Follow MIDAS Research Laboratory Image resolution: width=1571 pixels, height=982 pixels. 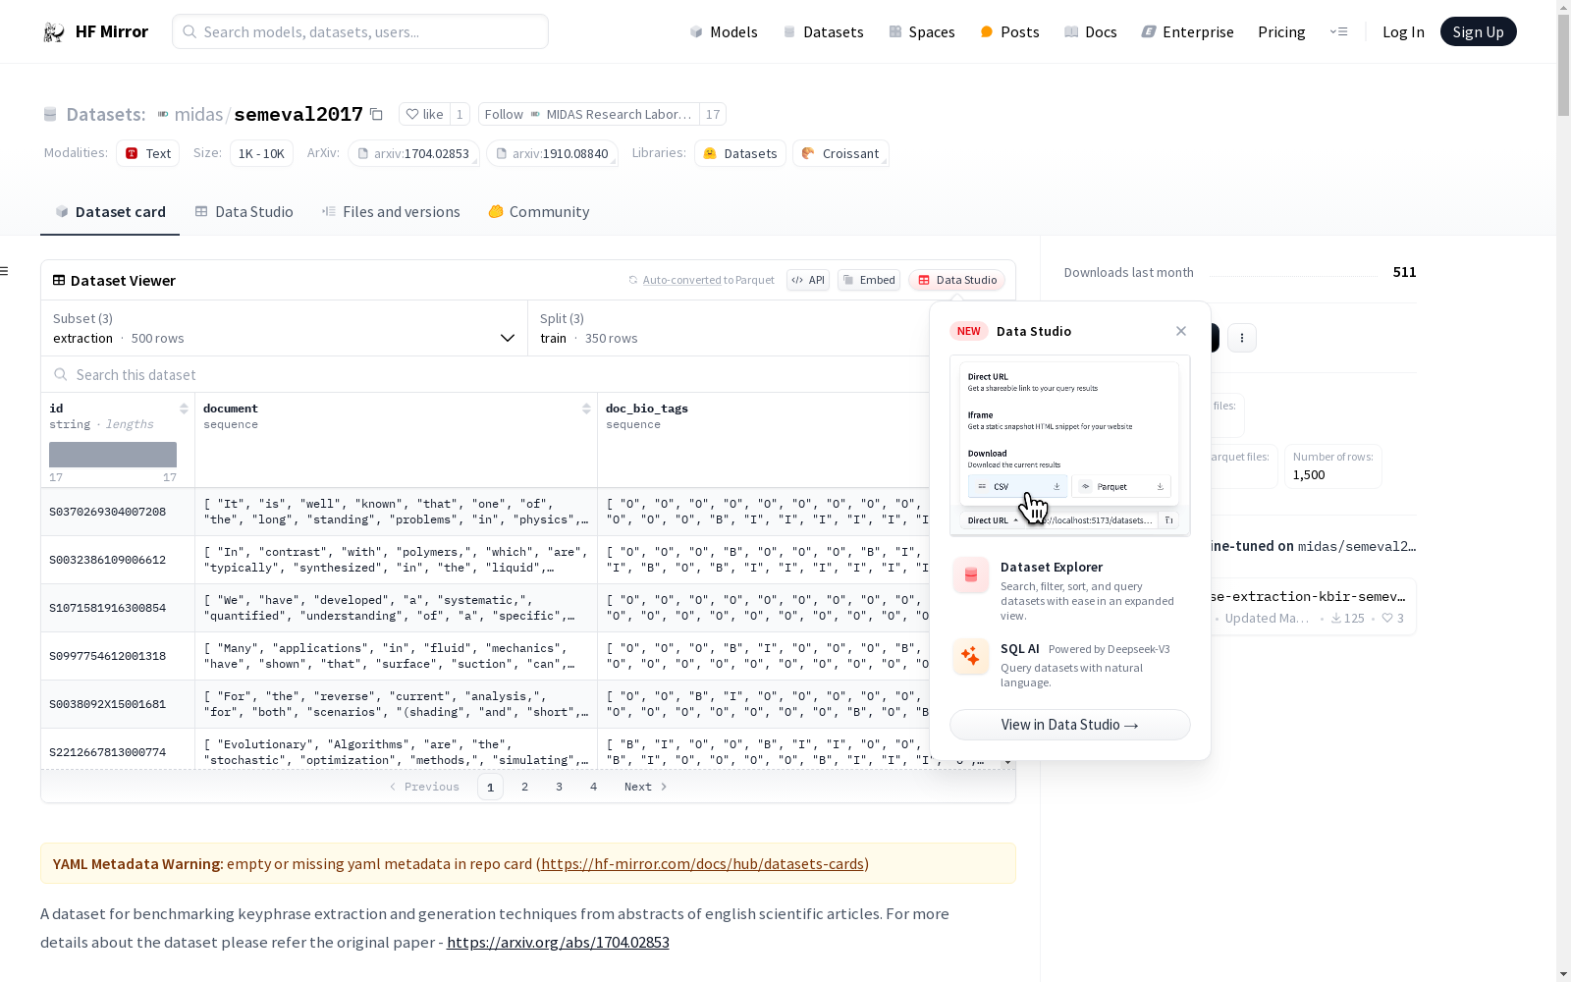[589, 114]
